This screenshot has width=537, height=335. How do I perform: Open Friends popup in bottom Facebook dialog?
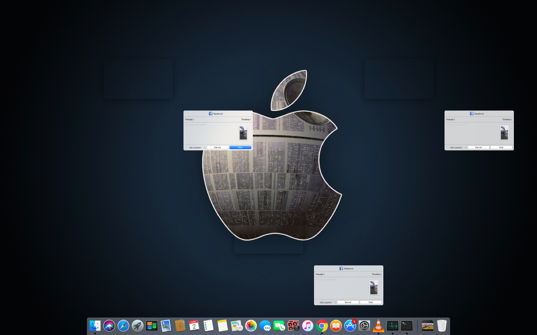click(320, 274)
